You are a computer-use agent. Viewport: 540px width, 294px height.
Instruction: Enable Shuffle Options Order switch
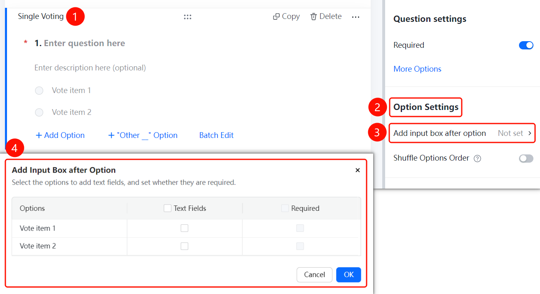tap(526, 159)
